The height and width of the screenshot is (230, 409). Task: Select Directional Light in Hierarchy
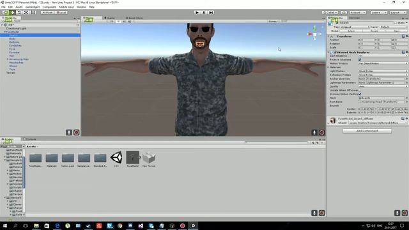click(16, 28)
